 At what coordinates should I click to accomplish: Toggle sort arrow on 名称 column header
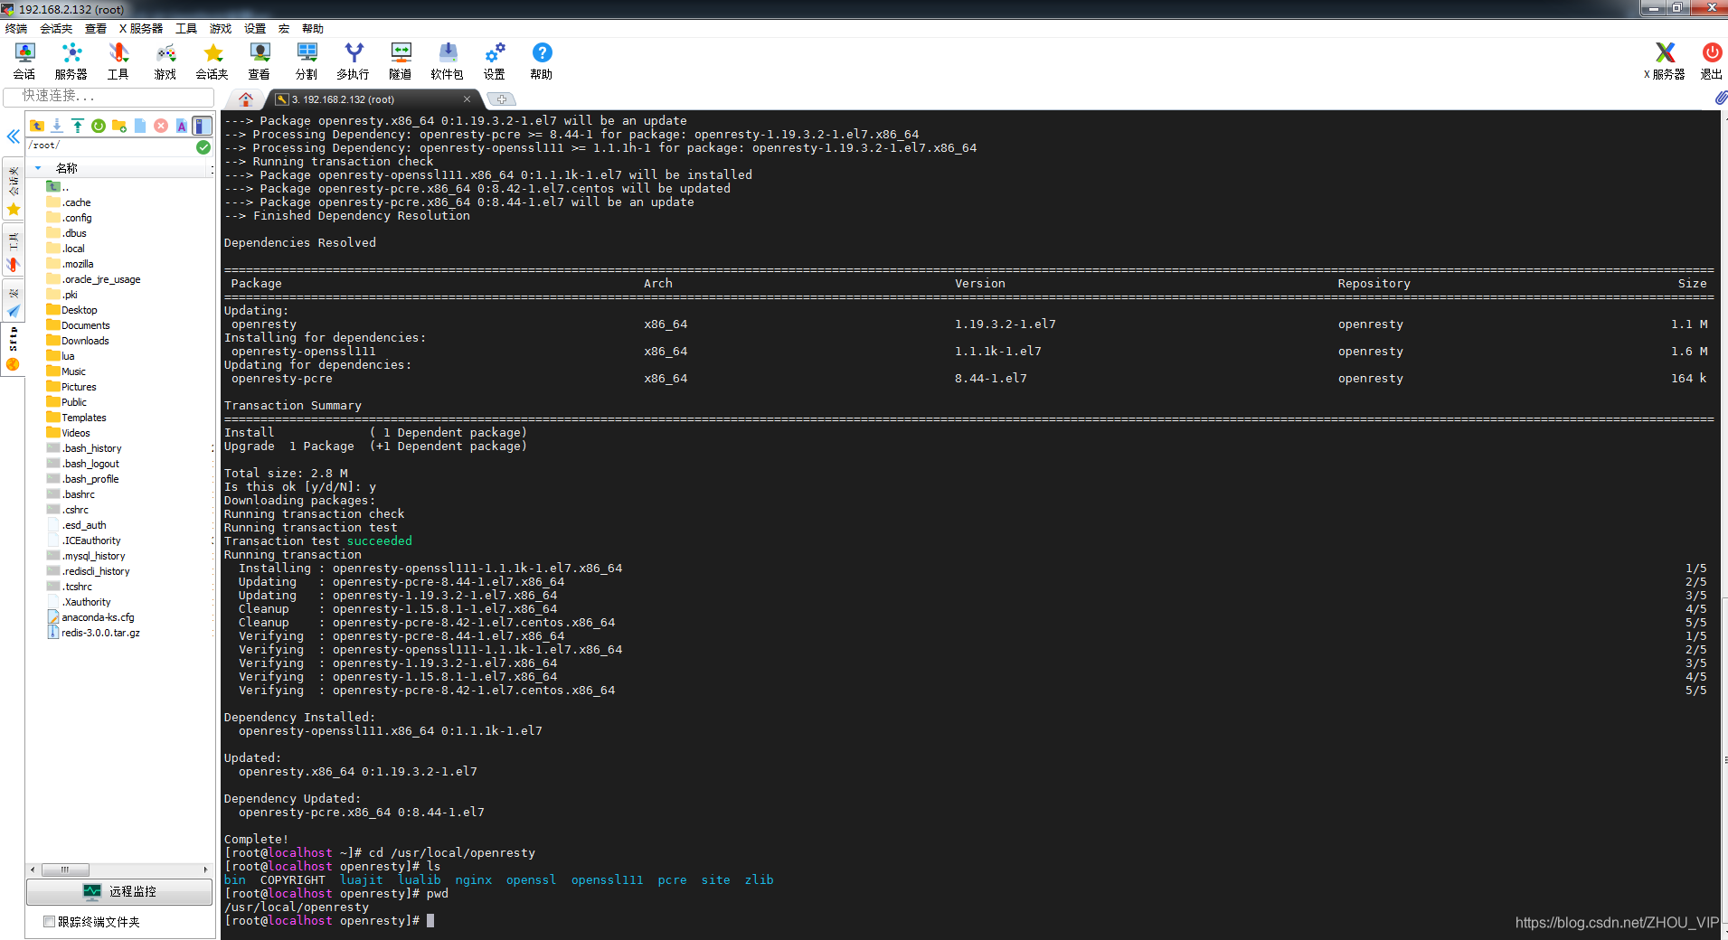38,168
